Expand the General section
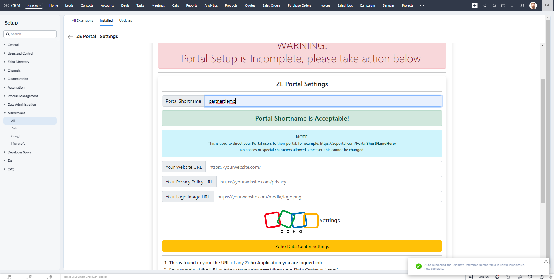 click(x=13, y=45)
